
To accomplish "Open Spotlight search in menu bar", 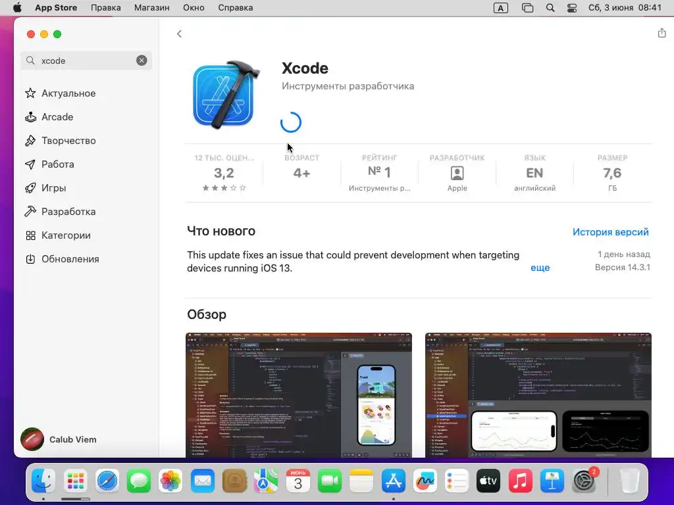I will coord(550,8).
